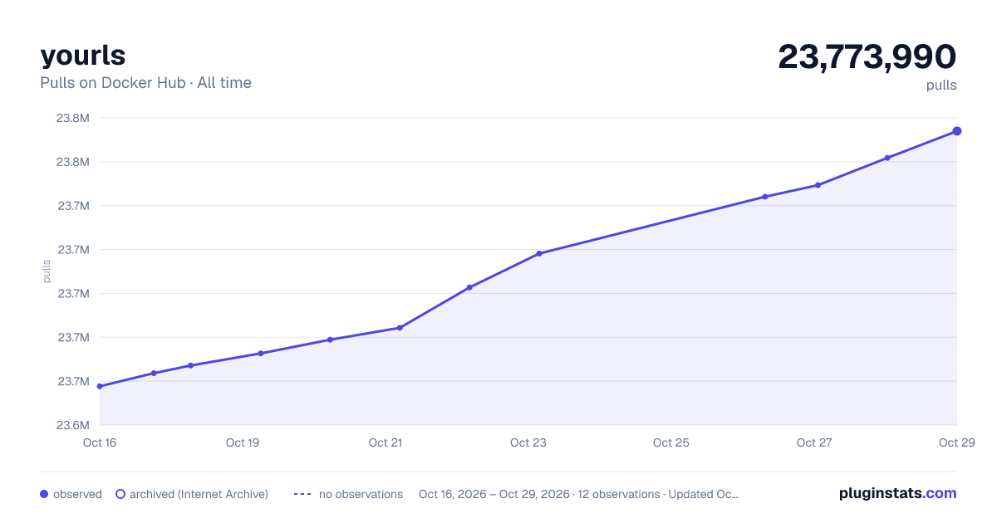Click the 'Oct 16' x-axis label
The height and width of the screenshot is (523, 997).
[x=100, y=442]
